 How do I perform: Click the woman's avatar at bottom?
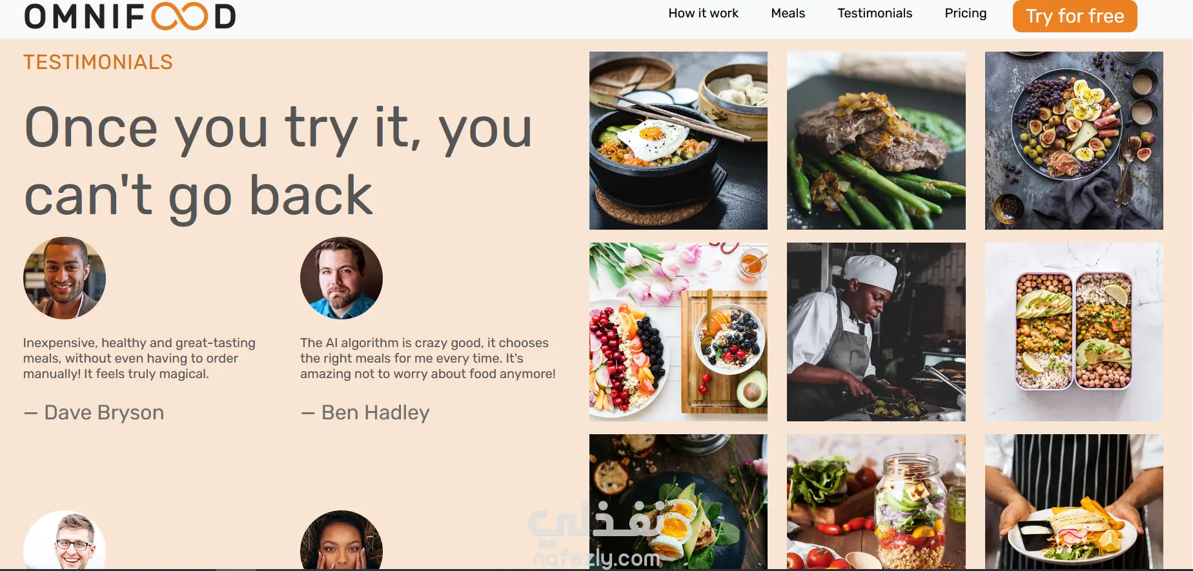click(x=342, y=541)
